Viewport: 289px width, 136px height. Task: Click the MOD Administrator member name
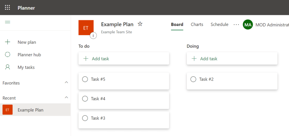[x=272, y=25]
